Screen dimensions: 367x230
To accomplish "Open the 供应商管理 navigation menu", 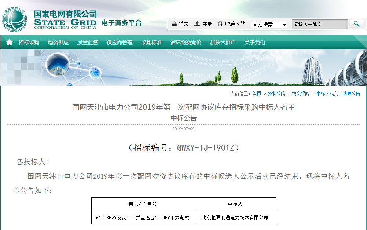I will click(x=120, y=43).
